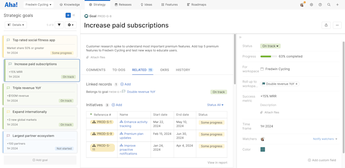Image resolution: width=345 pixels, height=168 pixels.
Task: Open the Releases menu
Action: tap(123, 5)
